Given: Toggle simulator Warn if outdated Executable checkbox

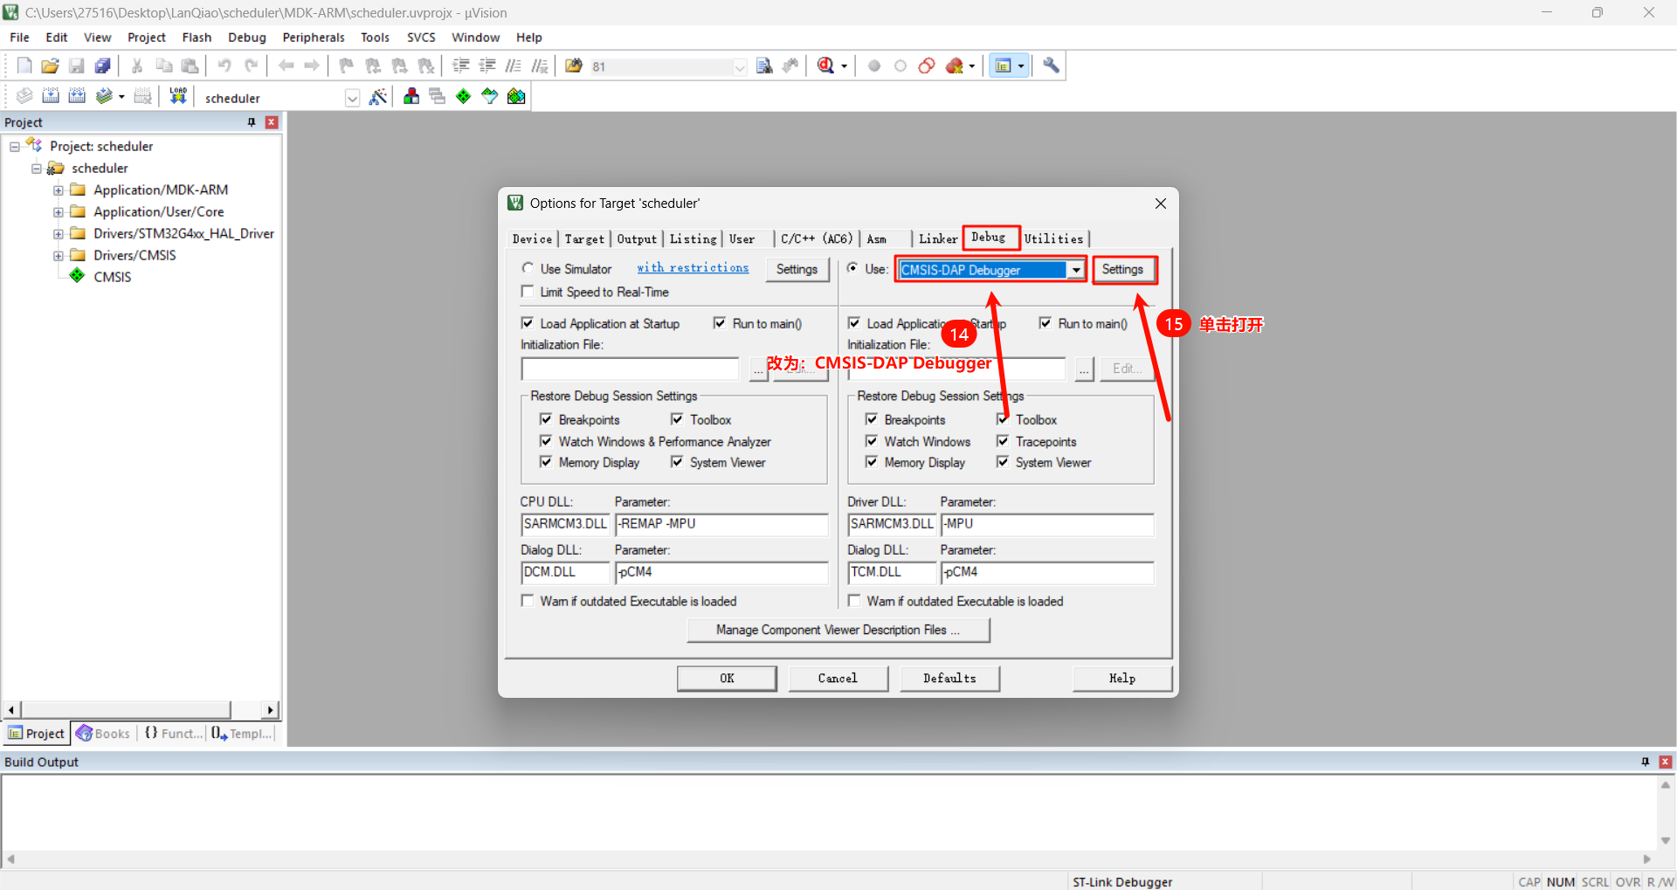Looking at the screenshot, I should point(528,601).
